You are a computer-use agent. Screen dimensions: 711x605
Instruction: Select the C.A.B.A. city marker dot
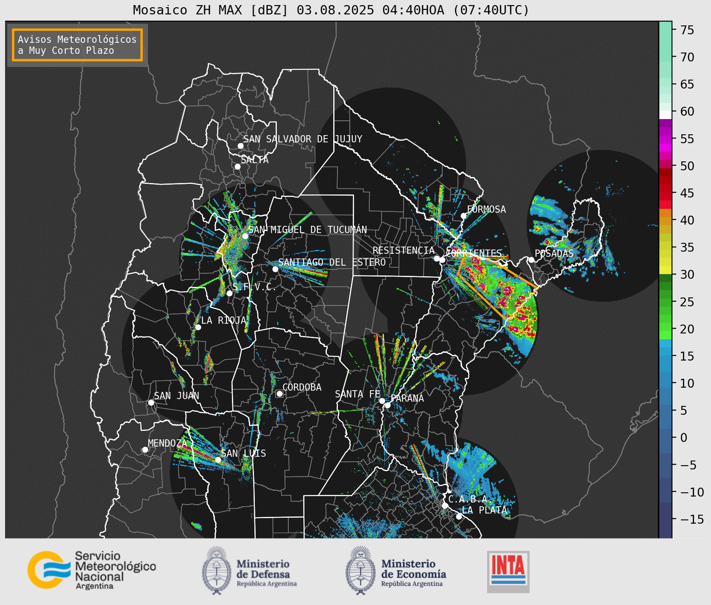(x=445, y=505)
